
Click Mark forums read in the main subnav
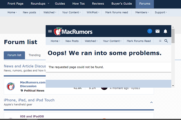117,12
